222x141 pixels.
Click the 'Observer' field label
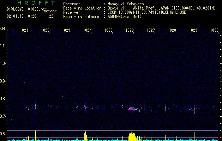coord(72,4)
